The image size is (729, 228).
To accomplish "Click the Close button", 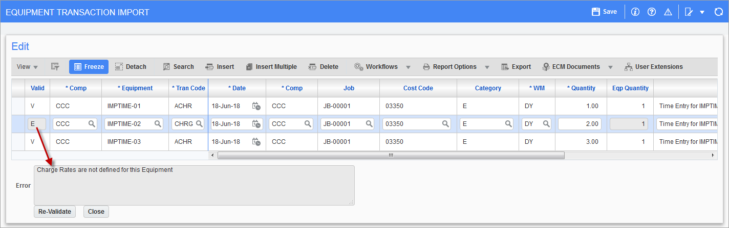I will [96, 212].
